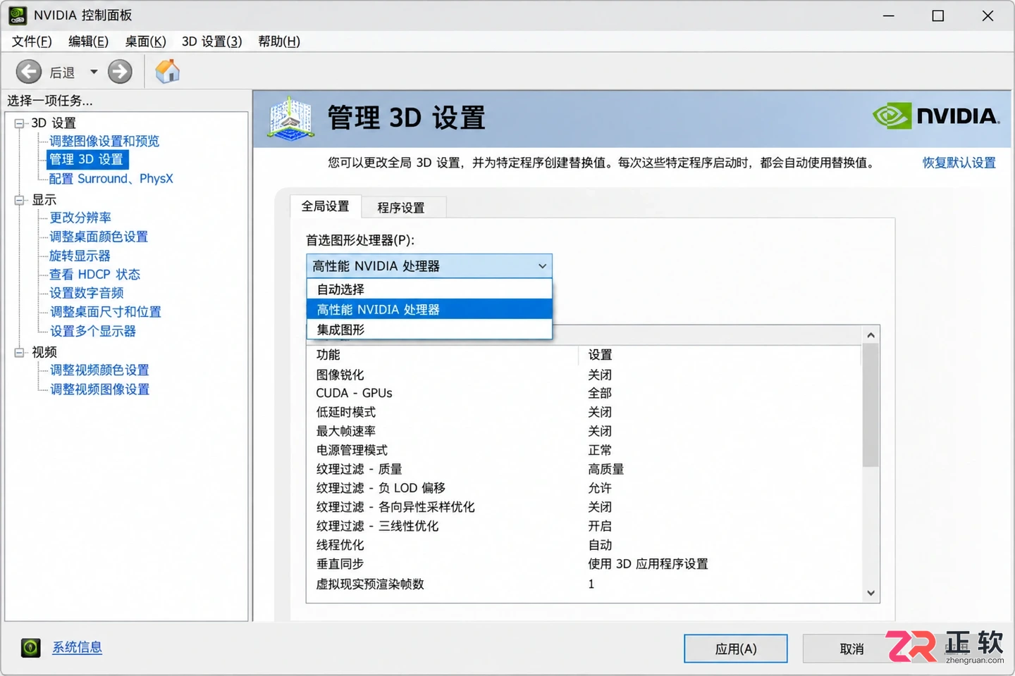
Task: Click the 正常 value for power management
Action: (x=600, y=450)
